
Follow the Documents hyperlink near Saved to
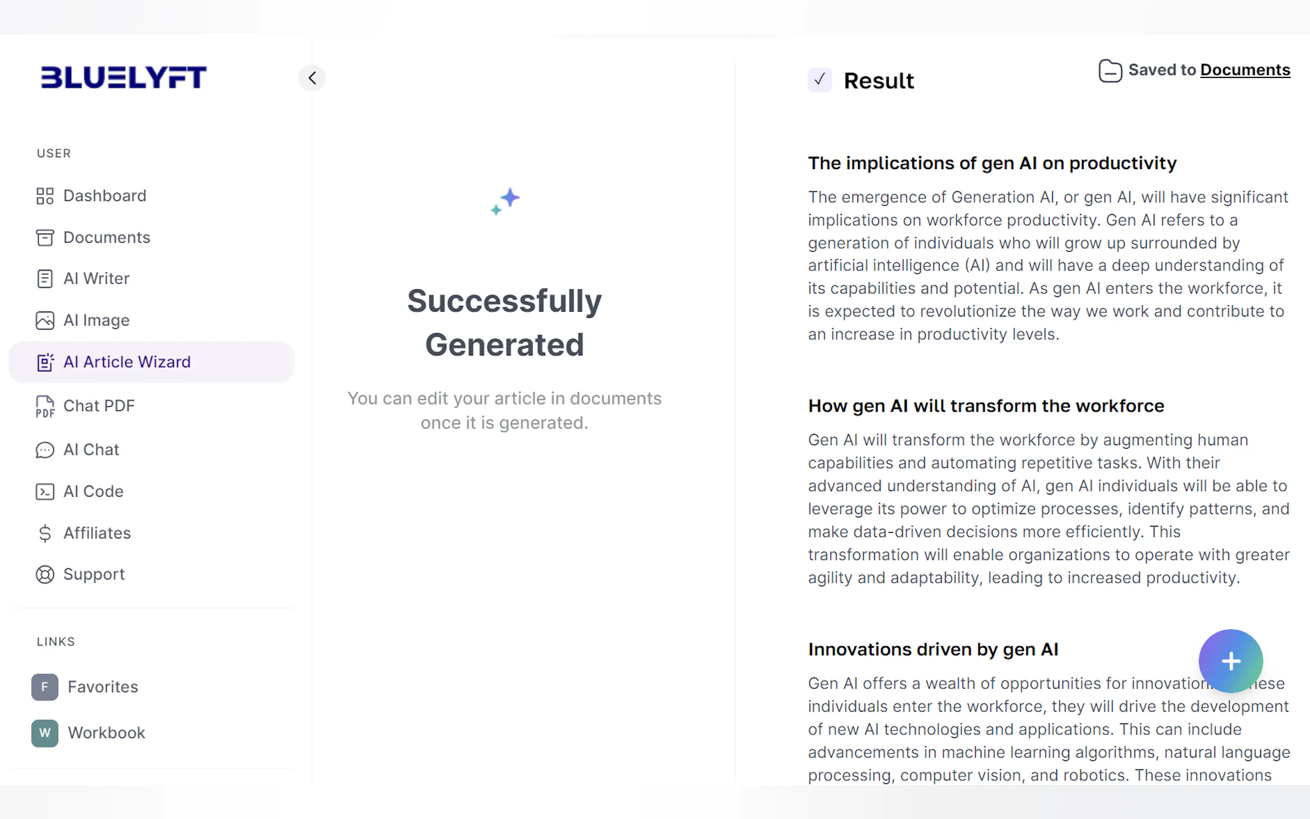(1245, 70)
